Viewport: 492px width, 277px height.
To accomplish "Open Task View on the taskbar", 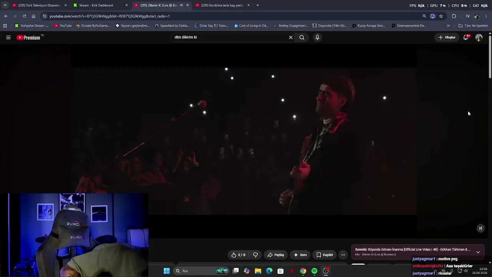I will pos(236,271).
